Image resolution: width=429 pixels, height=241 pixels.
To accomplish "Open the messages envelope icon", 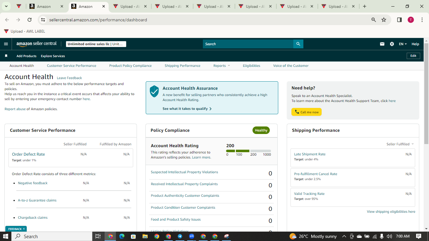I will [x=382, y=44].
